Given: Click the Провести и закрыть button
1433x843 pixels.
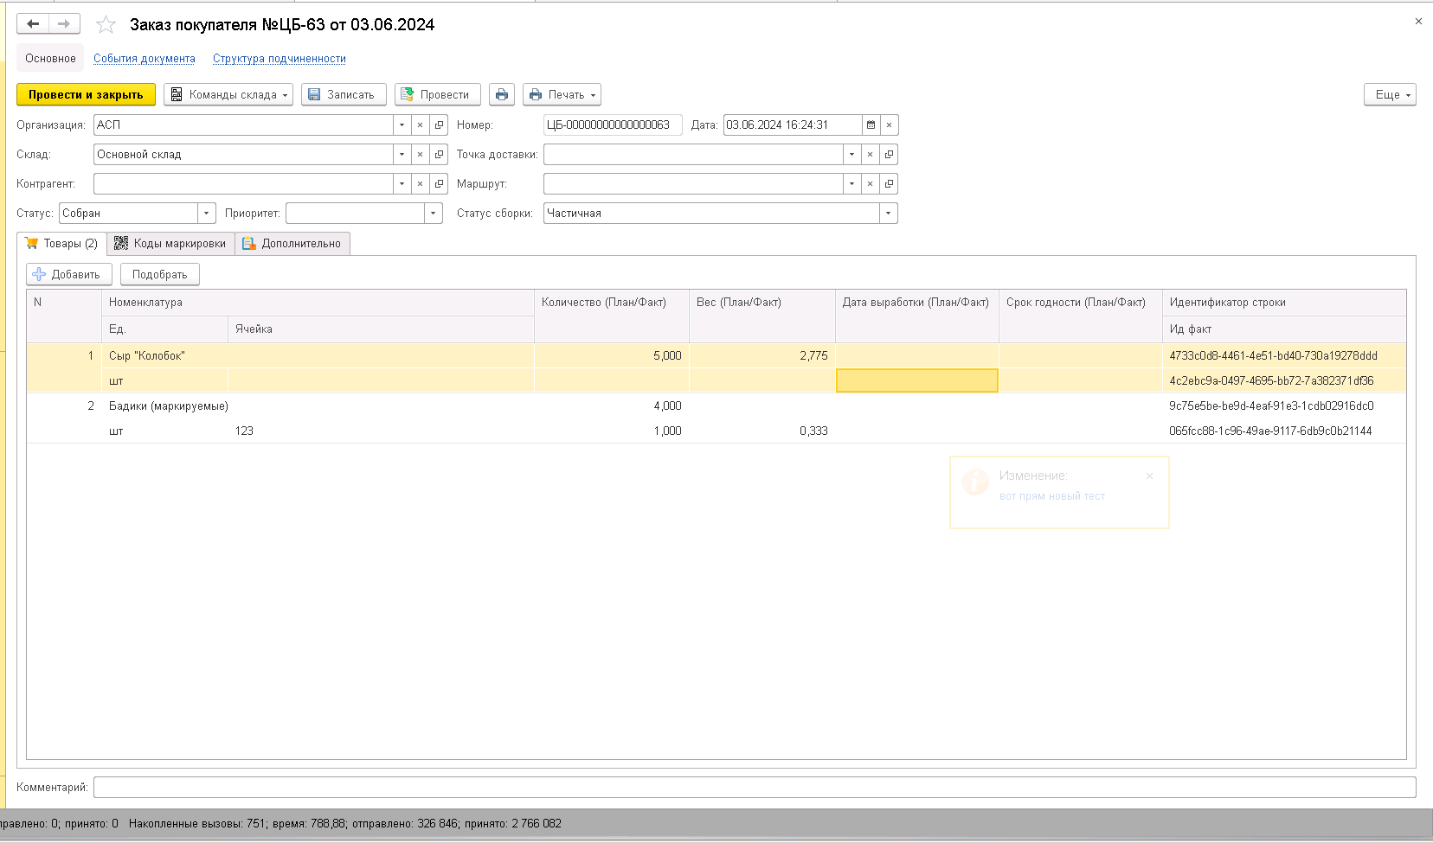Looking at the screenshot, I should (86, 94).
